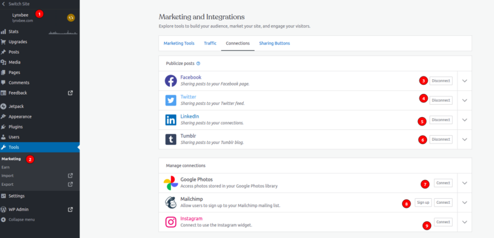
Task: Disconnect the LinkedIn account
Action: click(x=441, y=120)
